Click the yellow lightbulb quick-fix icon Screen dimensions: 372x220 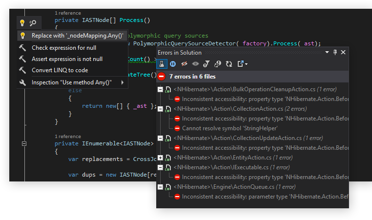(22, 23)
